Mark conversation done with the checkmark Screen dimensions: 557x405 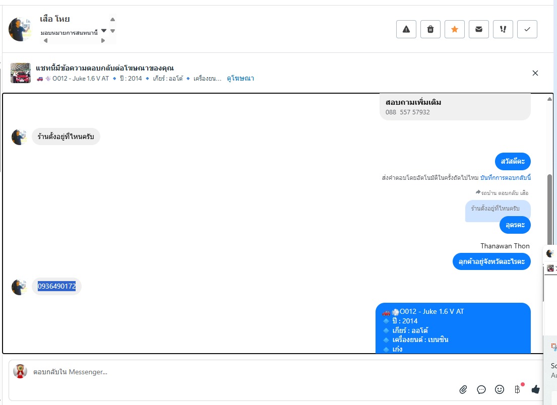pyautogui.click(x=527, y=29)
